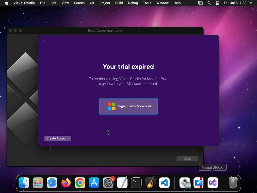Click the date and time in menu bar
This screenshot has height=193, width=257.
(238, 3)
